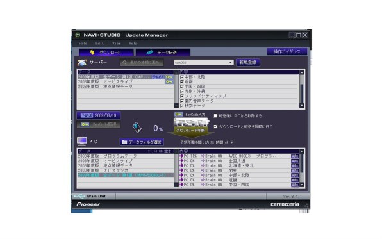Uncheck the ソリッドシティマップ checkbox
382x239 pixels.
pyautogui.click(x=182, y=96)
